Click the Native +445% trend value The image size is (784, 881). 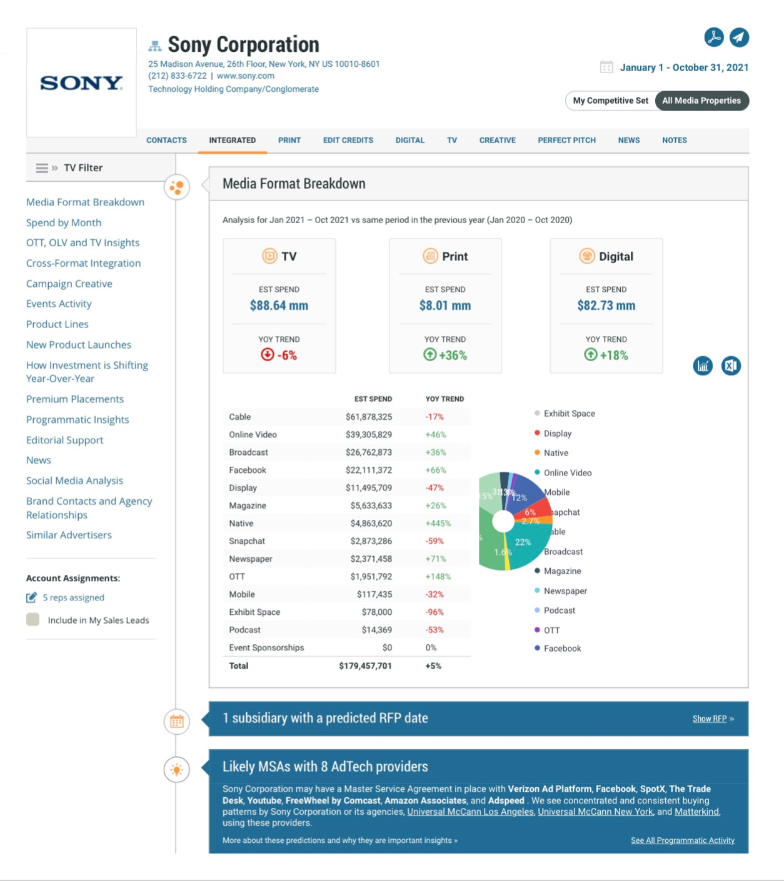pos(438,524)
